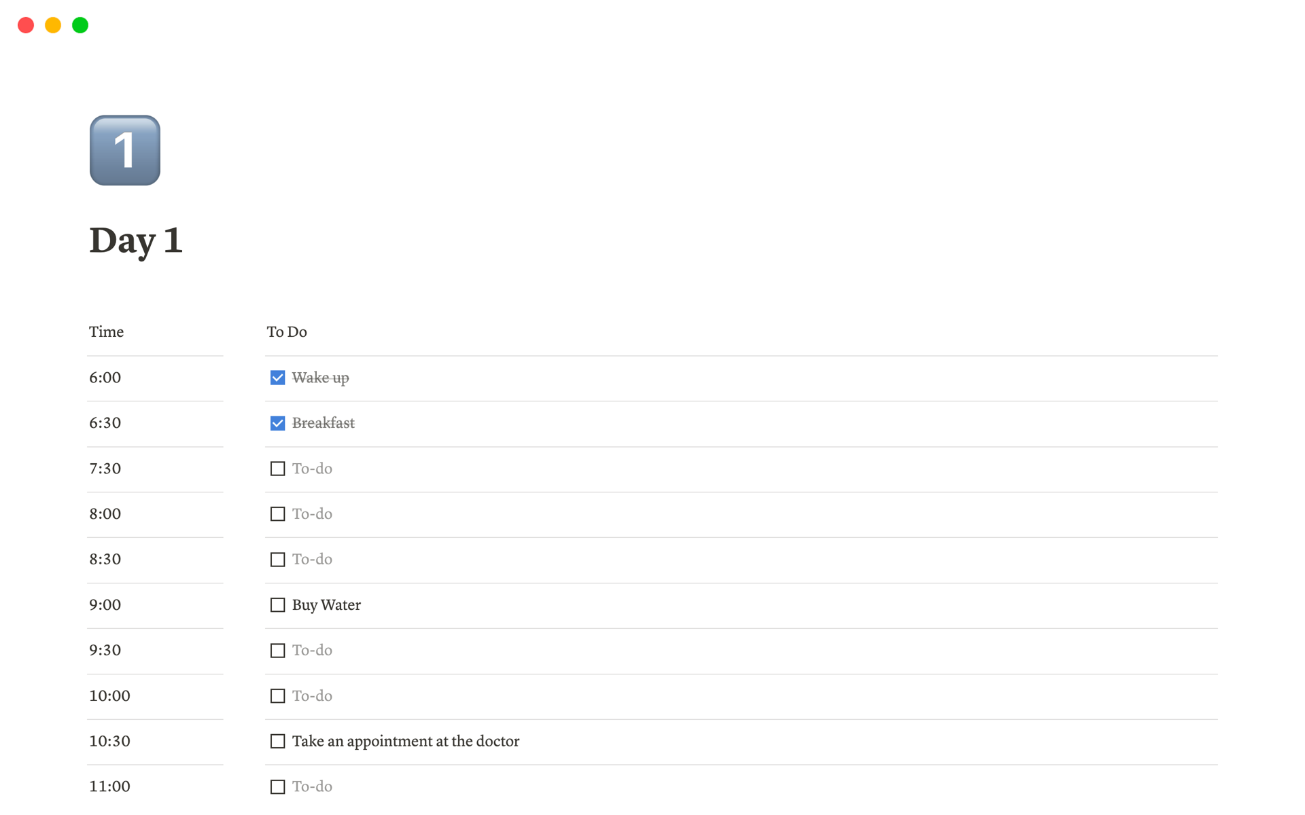Screen dimensions: 1305x815
Task: Click the Day 1 page title
Action: pos(136,240)
